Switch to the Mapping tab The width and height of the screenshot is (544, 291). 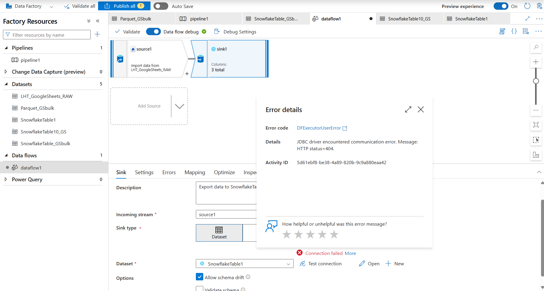[195, 172]
